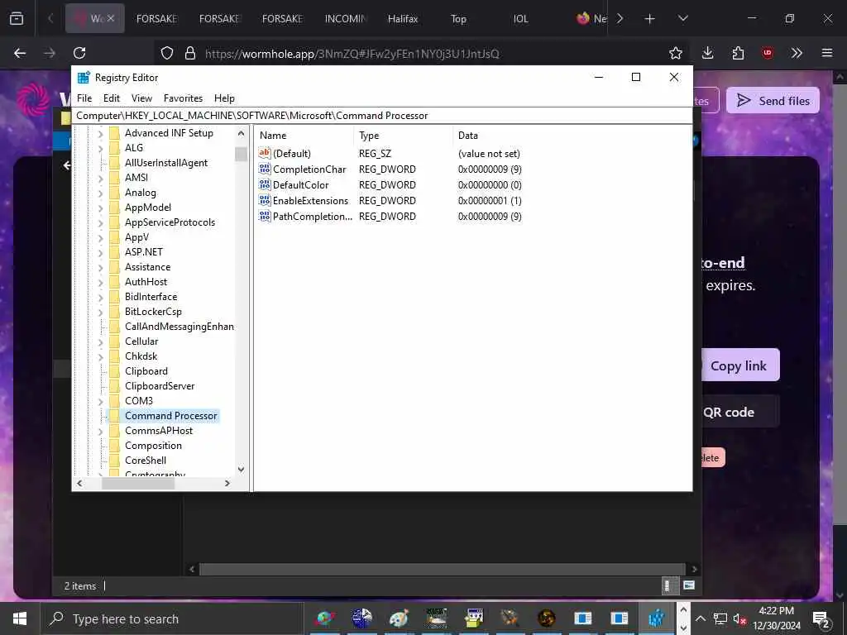Click the Send files button
The height and width of the screenshot is (635, 847).
click(x=773, y=100)
